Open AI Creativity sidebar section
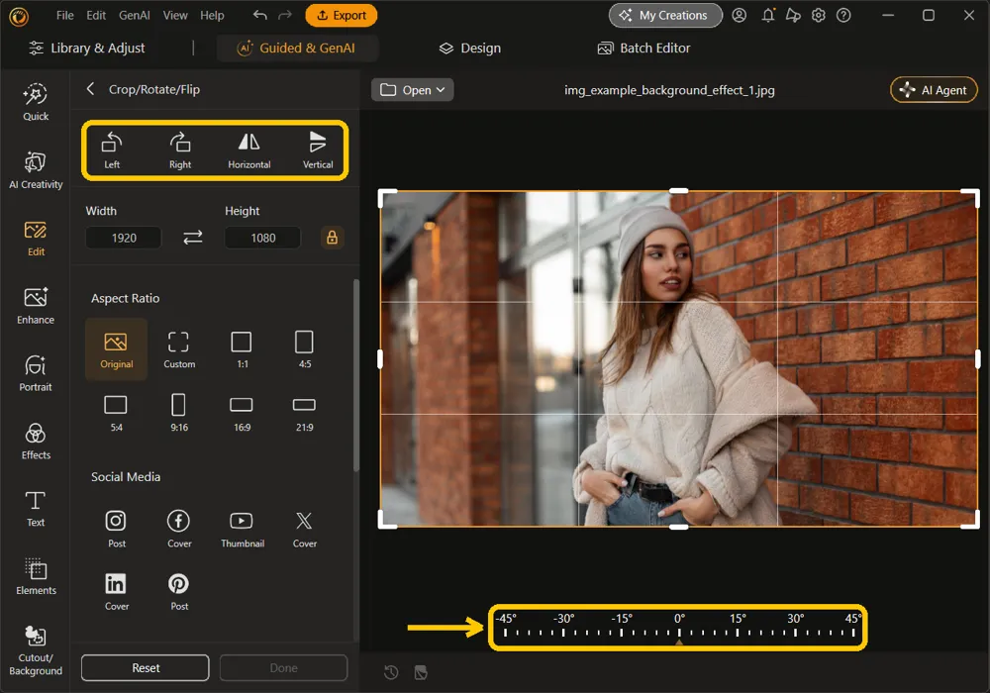990x693 pixels. [x=36, y=170]
